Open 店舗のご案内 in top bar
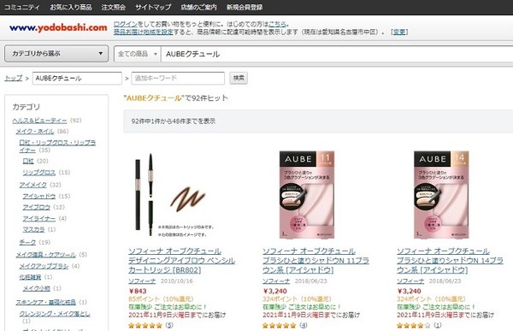Screen dimensions: 513x331 pos(198,7)
